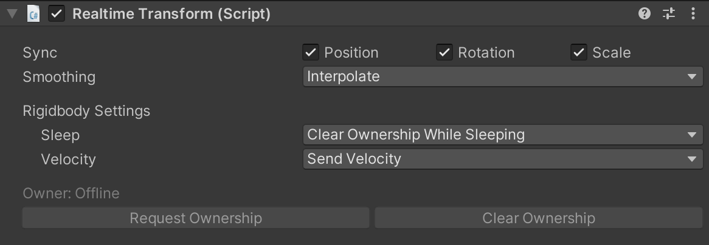Click the Rigidbody Settings heading
Viewport: 709px width, 245px height.
[86, 111]
